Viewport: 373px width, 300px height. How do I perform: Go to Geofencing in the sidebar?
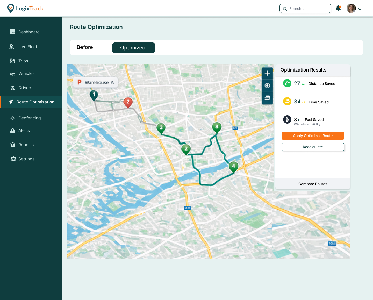coord(30,118)
